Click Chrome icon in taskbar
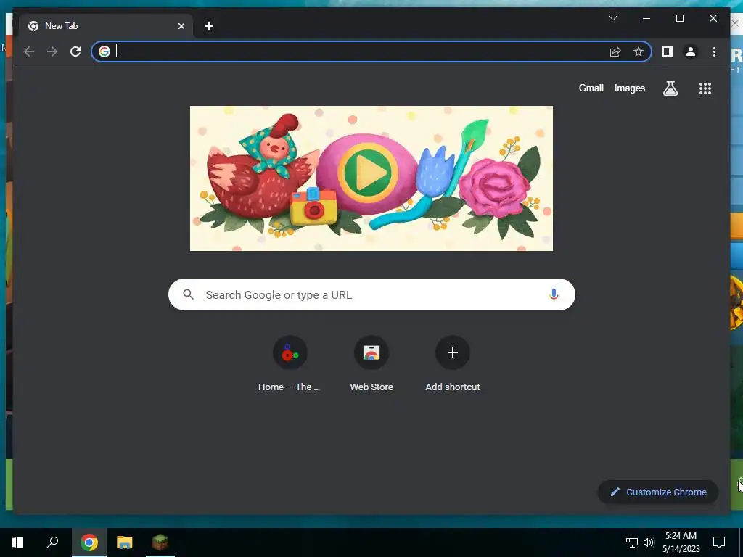The image size is (743, 557). point(89,542)
